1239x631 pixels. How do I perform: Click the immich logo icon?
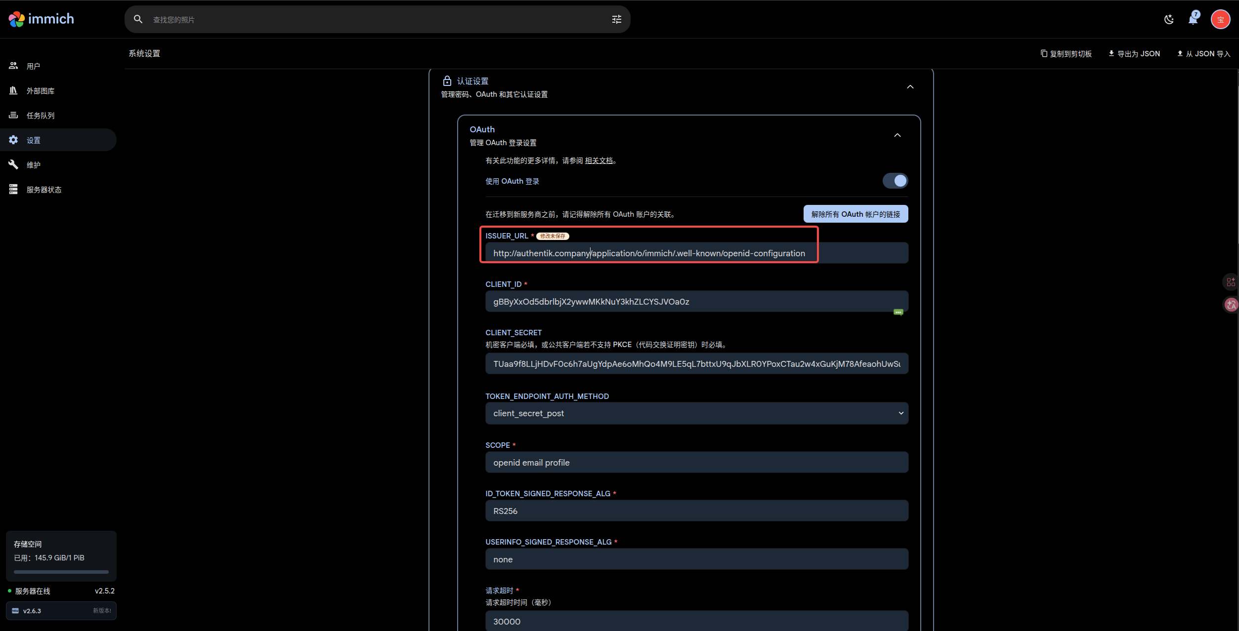tap(16, 19)
